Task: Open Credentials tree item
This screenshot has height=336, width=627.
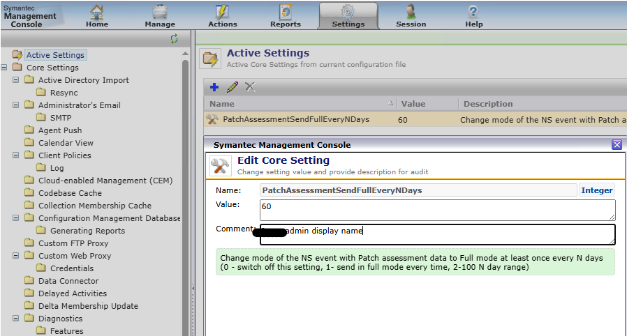Action: point(72,268)
